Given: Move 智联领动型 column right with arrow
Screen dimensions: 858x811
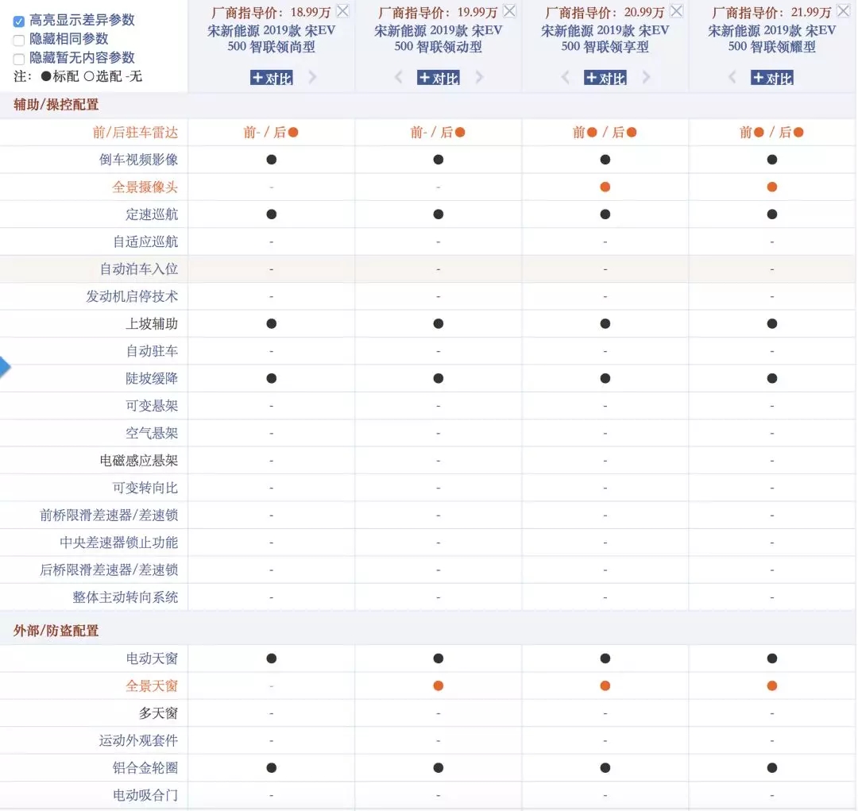Looking at the screenshot, I should click(x=479, y=77).
